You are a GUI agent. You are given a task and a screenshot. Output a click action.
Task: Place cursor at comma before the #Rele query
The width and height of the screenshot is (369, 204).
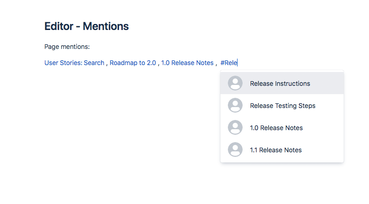pyautogui.click(x=216, y=65)
